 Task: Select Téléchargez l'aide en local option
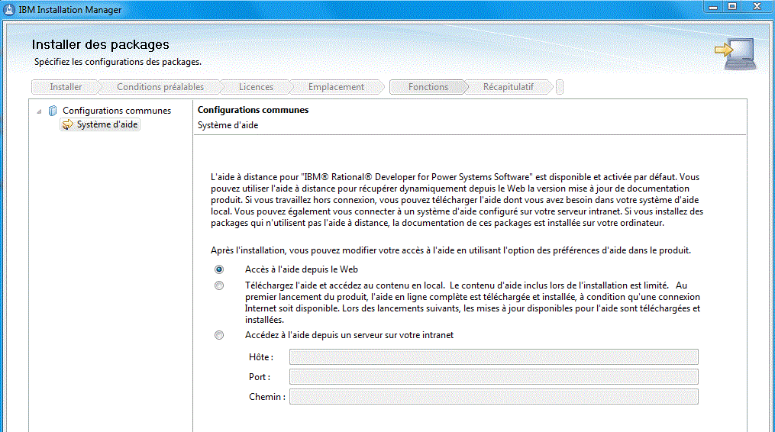click(x=219, y=285)
